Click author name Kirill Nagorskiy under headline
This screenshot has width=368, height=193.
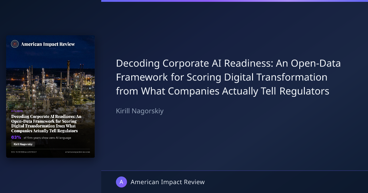point(140,111)
